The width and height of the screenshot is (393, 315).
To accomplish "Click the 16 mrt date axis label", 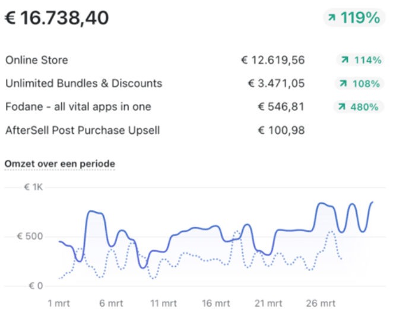I will tap(216, 303).
